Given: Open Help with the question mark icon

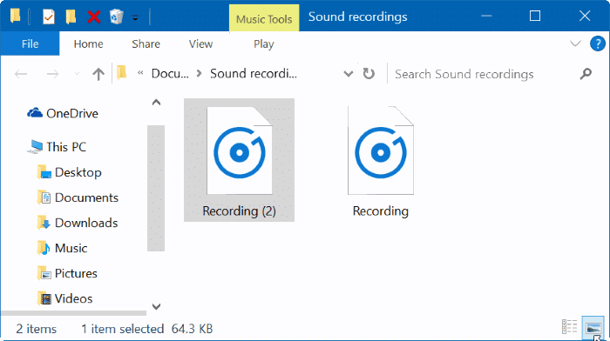Looking at the screenshot, I should [598, 43].
